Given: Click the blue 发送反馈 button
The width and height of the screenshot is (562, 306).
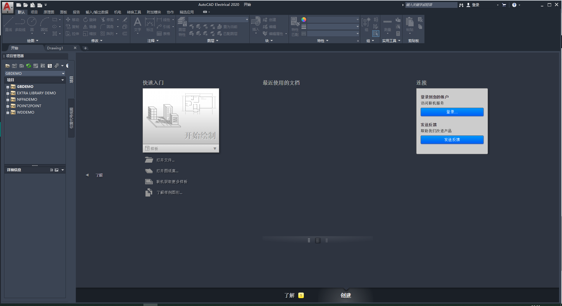Looking at the screenshot, I should point(452,140).
